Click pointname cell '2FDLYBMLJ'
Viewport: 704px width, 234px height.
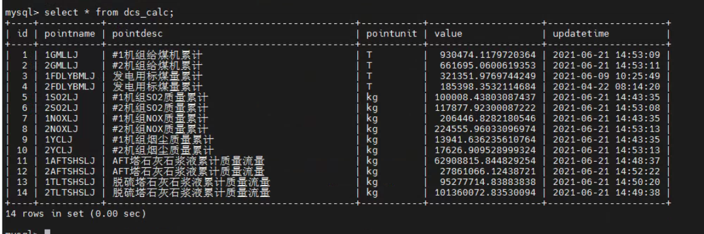(x=70, y=87)
